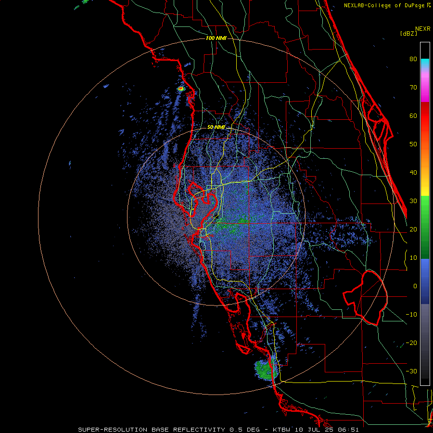The height and width of the screenshot is (433, 433).
Task: Select the 100 NMI range ring label
Action: [216, 38]
